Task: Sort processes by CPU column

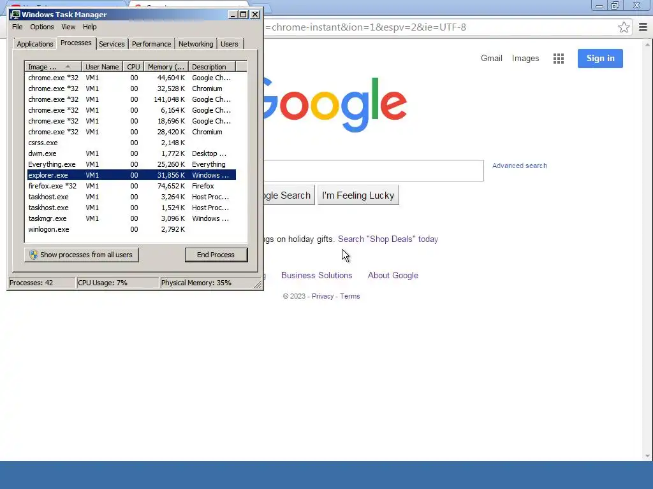Action: click(134, 67)
